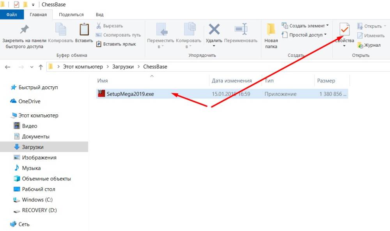
Task: Expand the Открыть dropdown arrow
Action: [385, 26]
